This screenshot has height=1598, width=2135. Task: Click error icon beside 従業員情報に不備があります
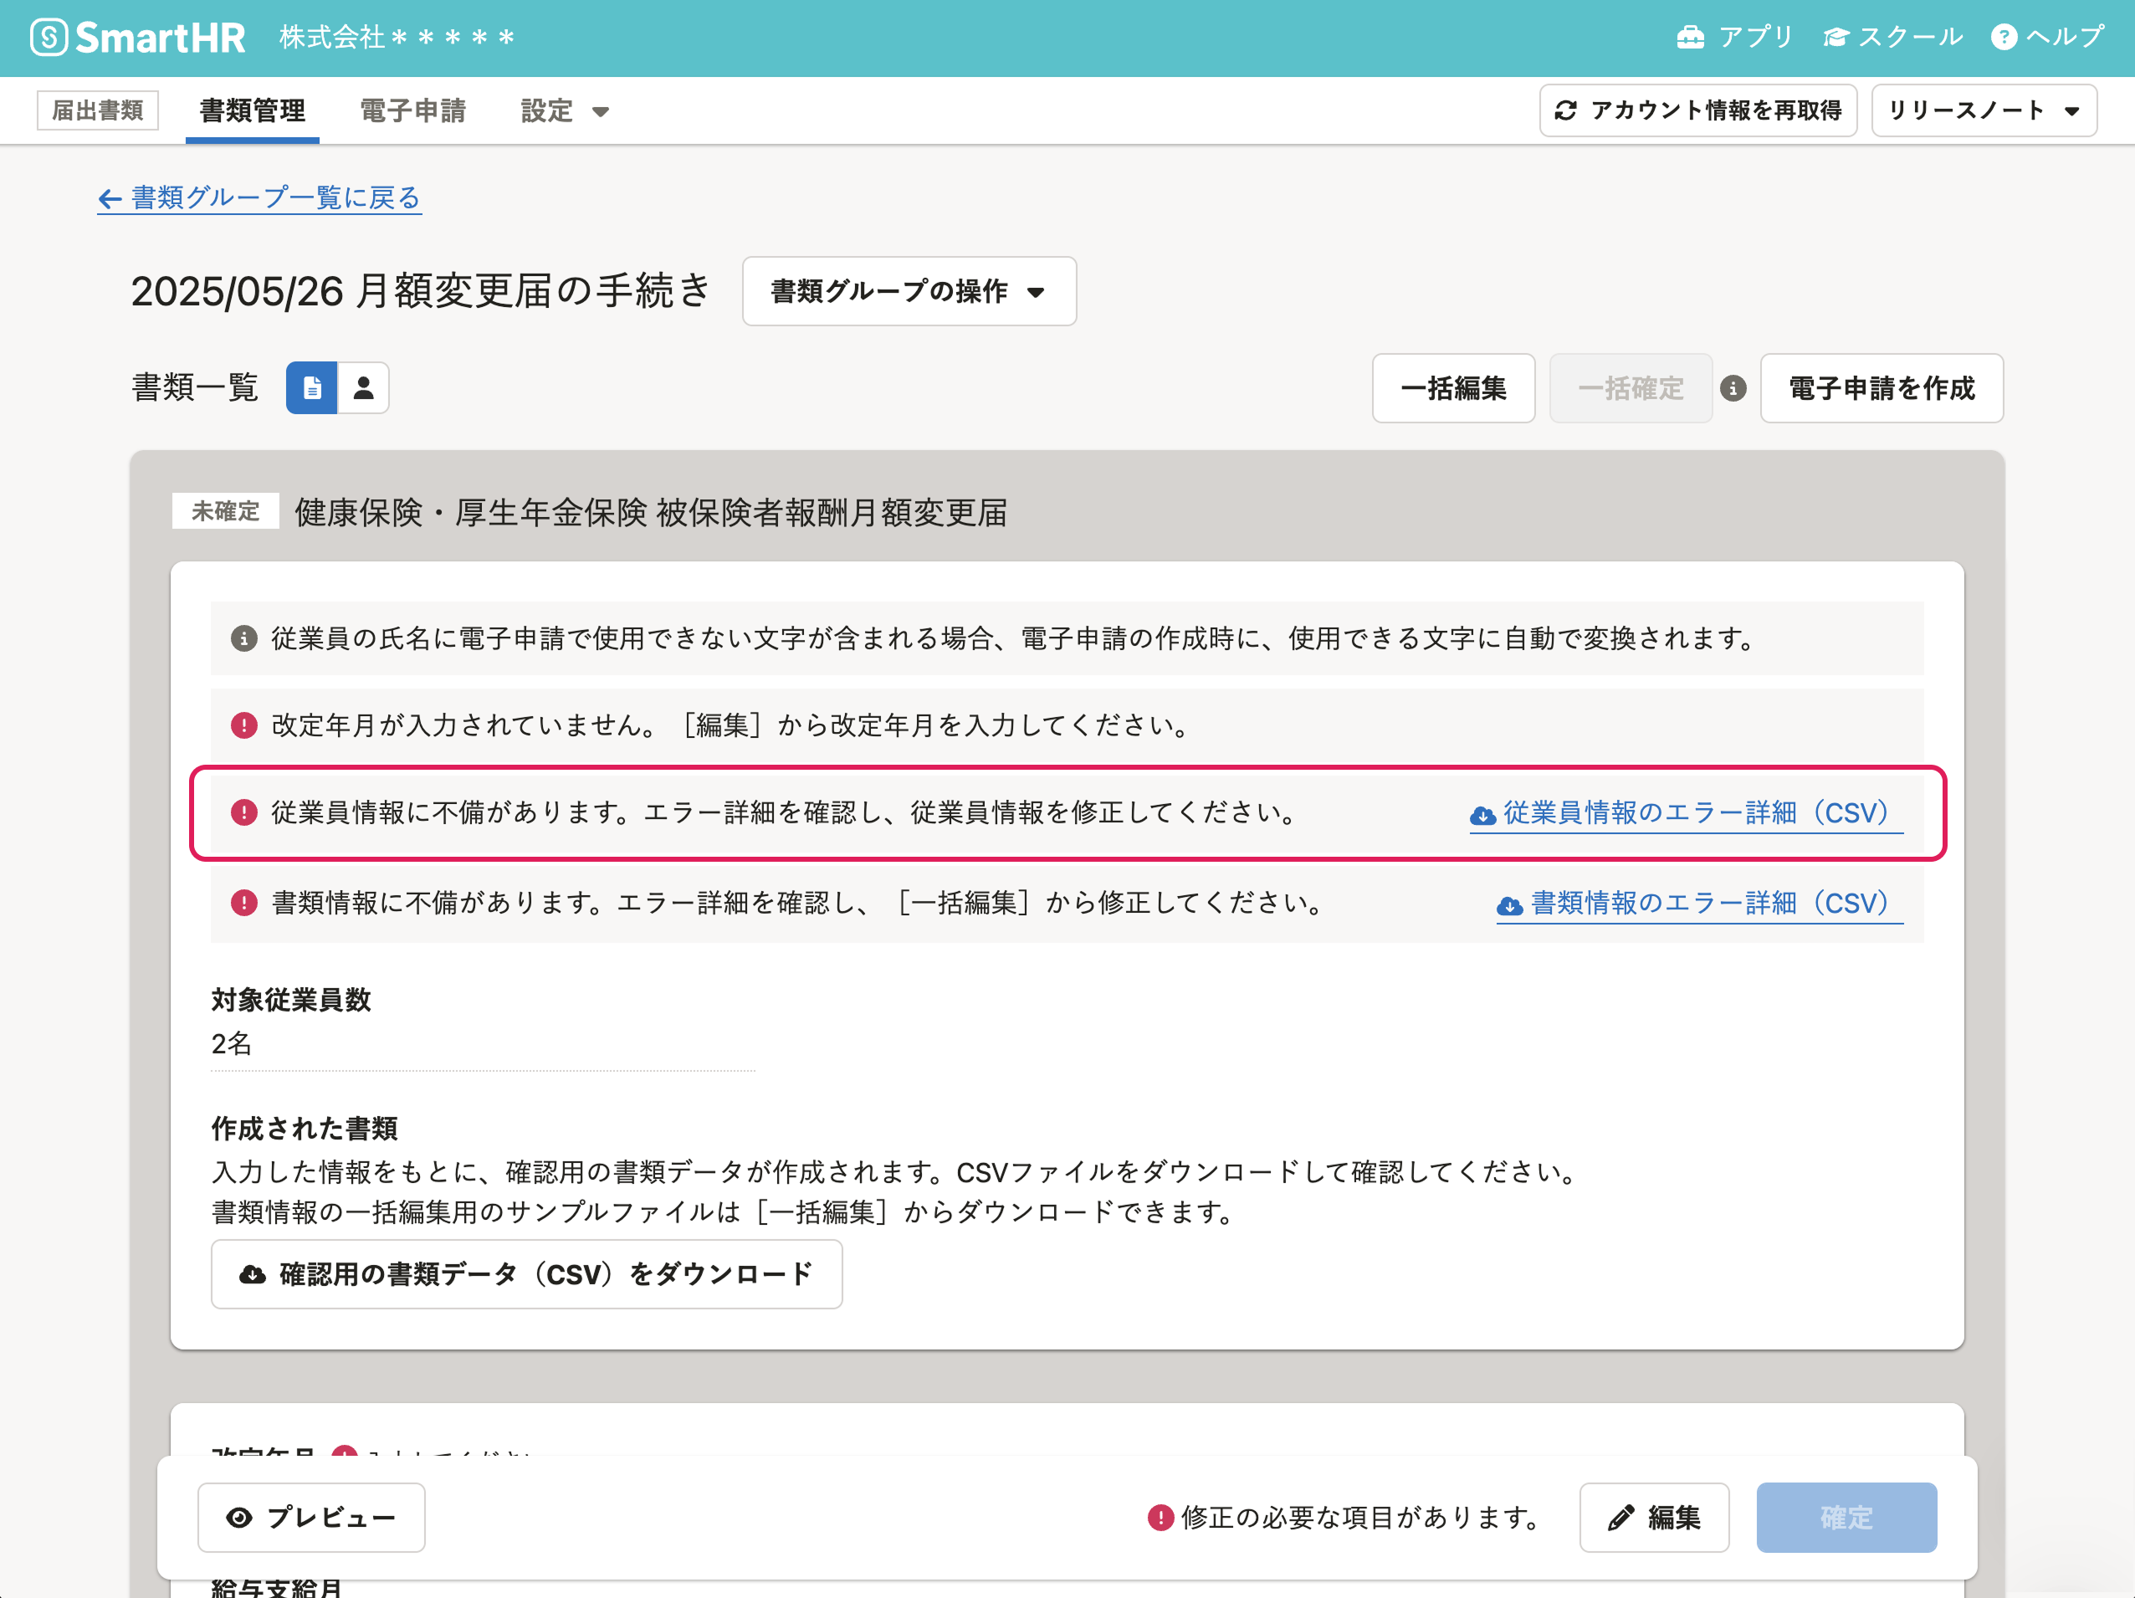click(244, 812)
